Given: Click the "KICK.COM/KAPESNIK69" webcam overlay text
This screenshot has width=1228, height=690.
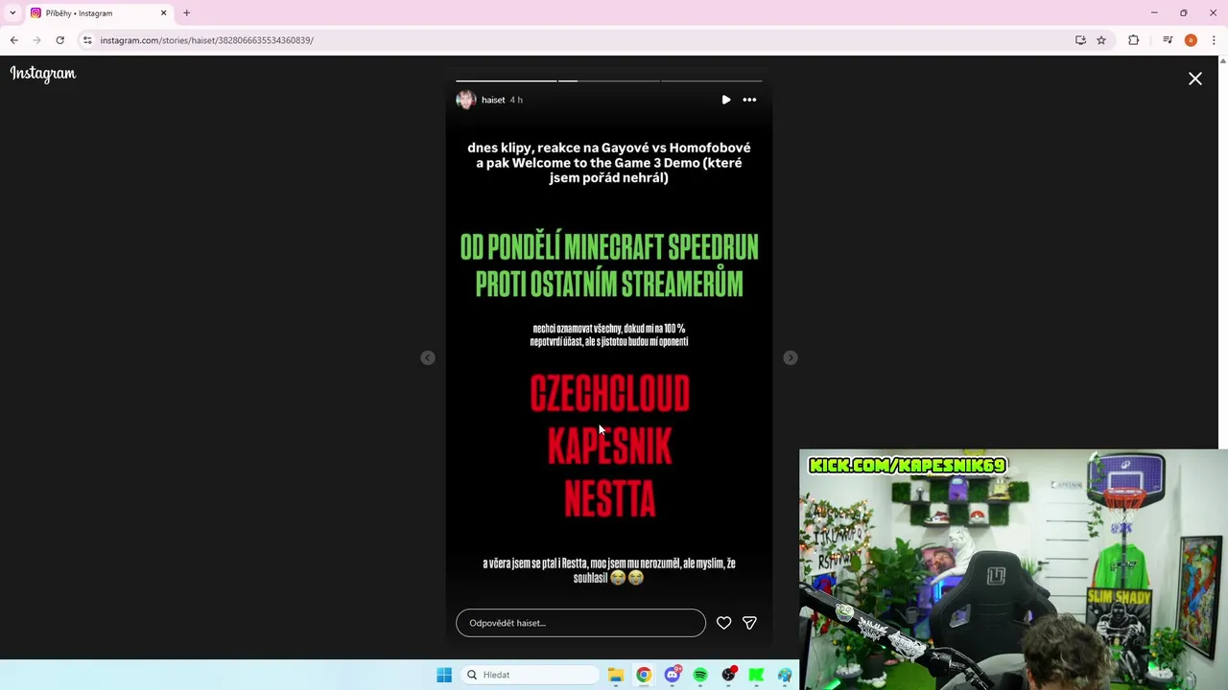Looking at the screenshot, I should tap(908, 466).
